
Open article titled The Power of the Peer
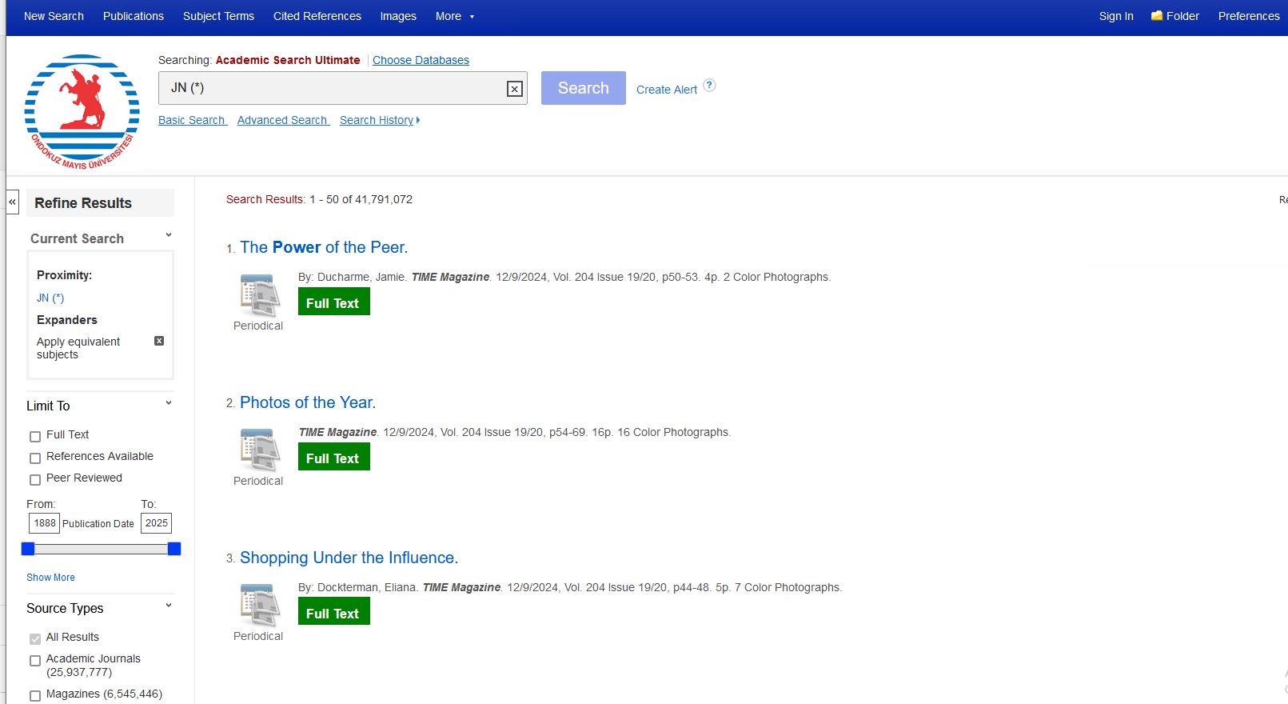[324, 247]
